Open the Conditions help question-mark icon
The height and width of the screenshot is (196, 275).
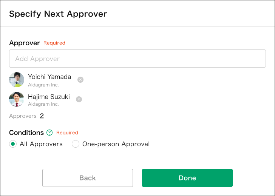click(x=49, y=133)
